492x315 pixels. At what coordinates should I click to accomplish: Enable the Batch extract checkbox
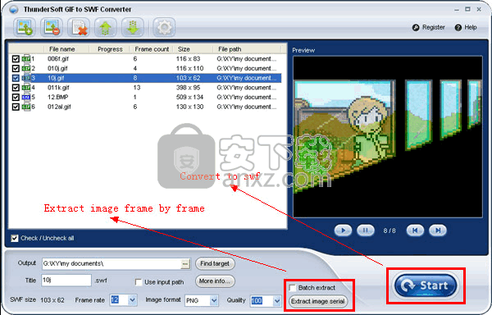coord(293,288)
